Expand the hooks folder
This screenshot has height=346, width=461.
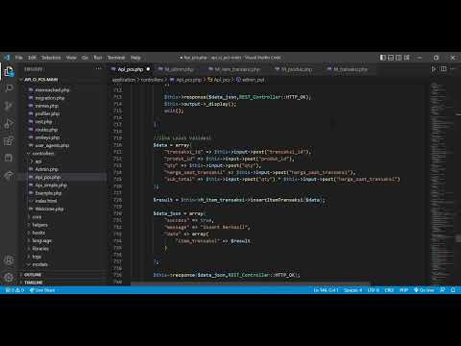pos(38,233)
